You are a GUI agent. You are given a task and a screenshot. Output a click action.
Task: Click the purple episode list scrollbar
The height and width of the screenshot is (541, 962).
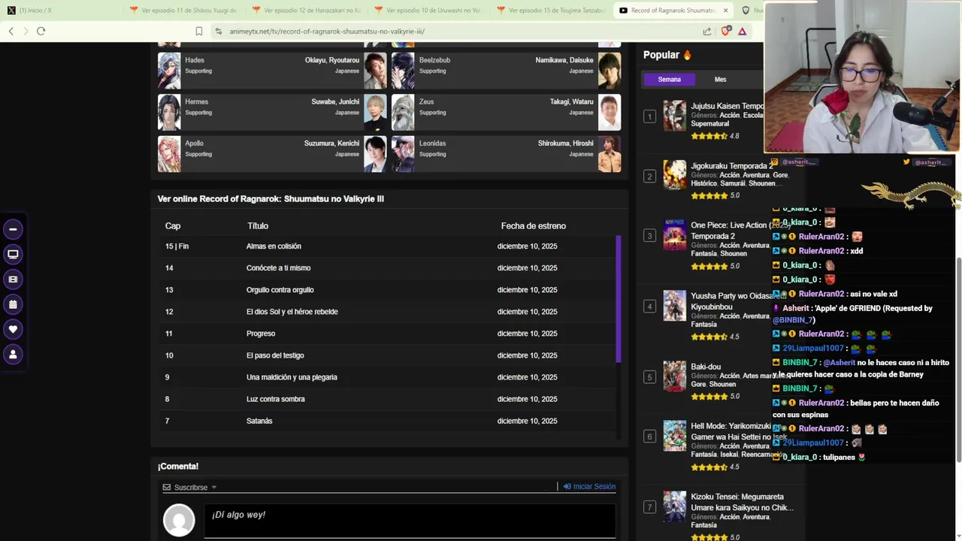(619, 299)
